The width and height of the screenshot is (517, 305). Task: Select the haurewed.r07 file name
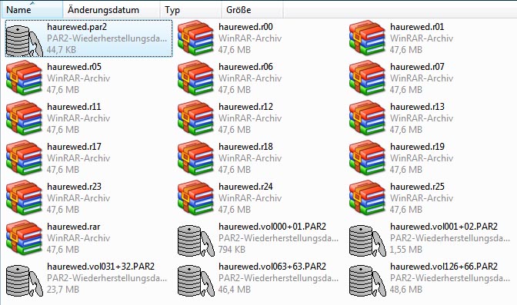(417, 67)
